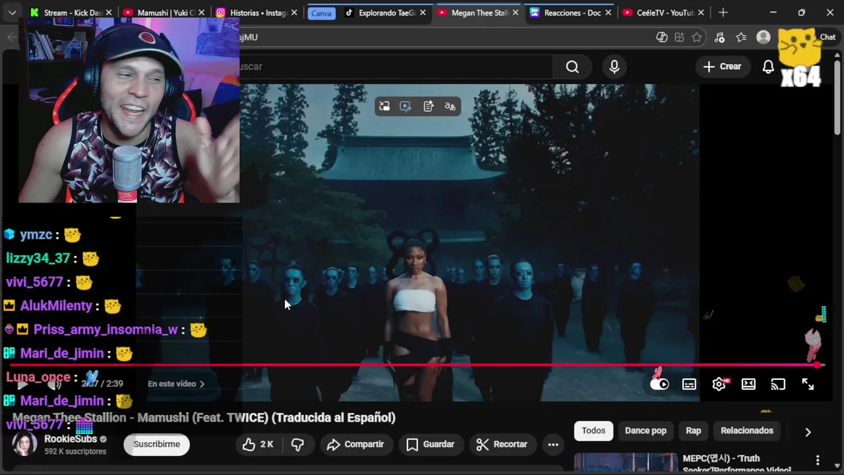The height and width of the screenshot is (475, 844).
Task: Close the 'Reacciones - Doc' tab
Action: click(x=608, y=13)
